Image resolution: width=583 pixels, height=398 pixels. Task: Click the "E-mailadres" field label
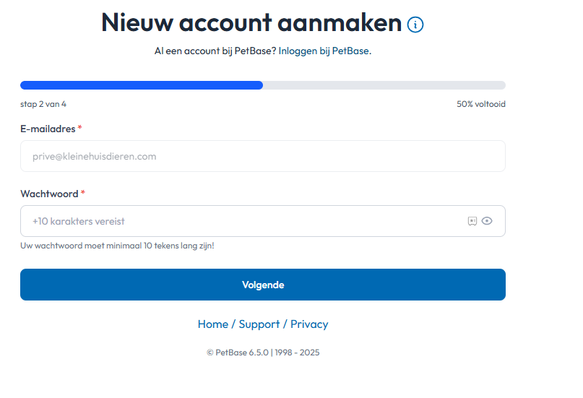click(48, 129)
